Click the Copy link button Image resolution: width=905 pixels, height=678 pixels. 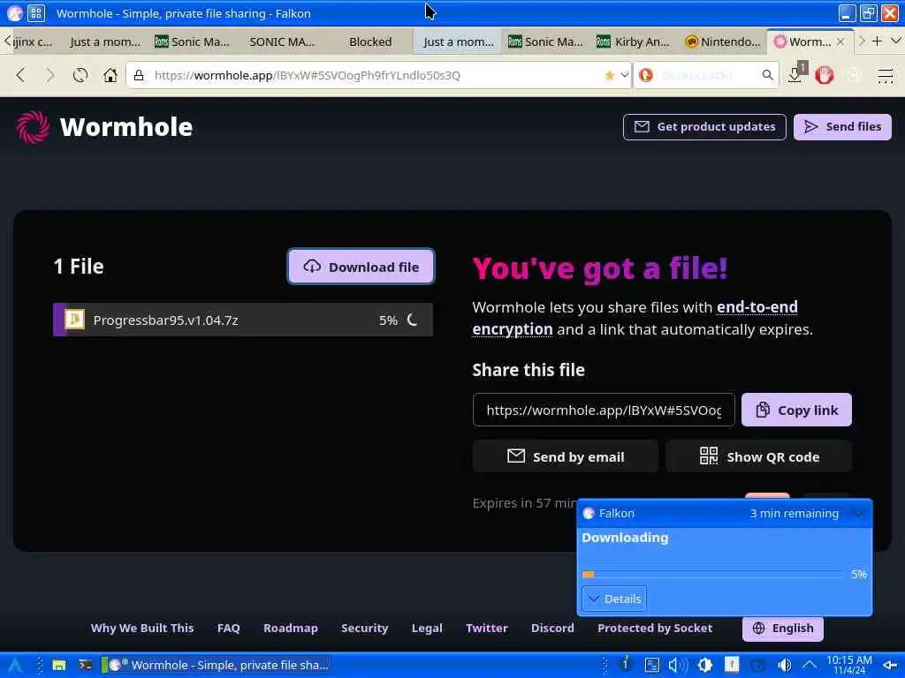click(796, 410)
